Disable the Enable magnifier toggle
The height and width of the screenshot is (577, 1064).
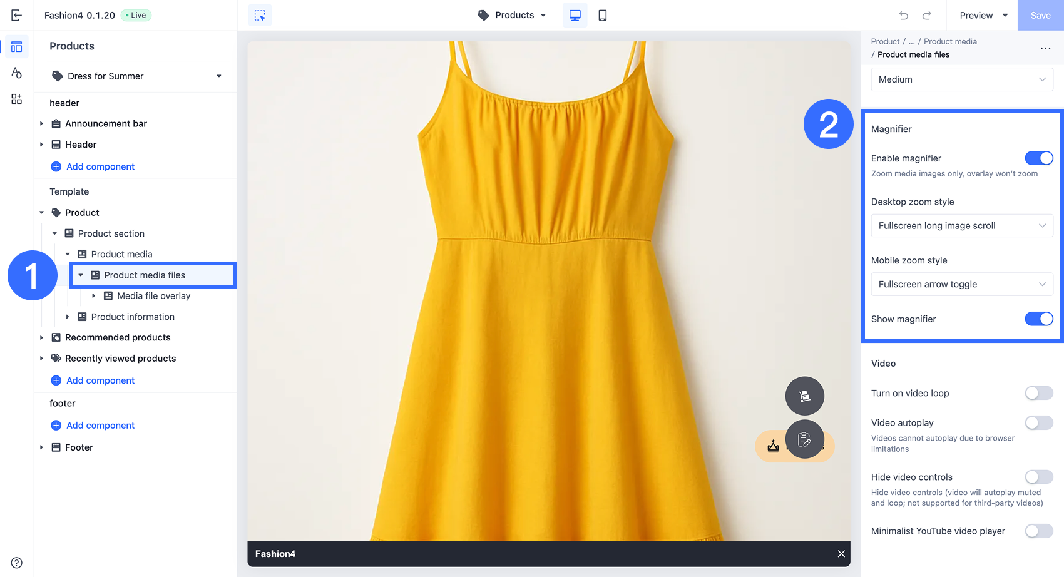(1038, 158)
